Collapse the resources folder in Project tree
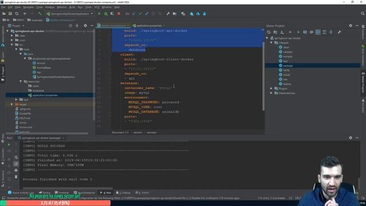 pyautogui.click(x=21, y=81)
